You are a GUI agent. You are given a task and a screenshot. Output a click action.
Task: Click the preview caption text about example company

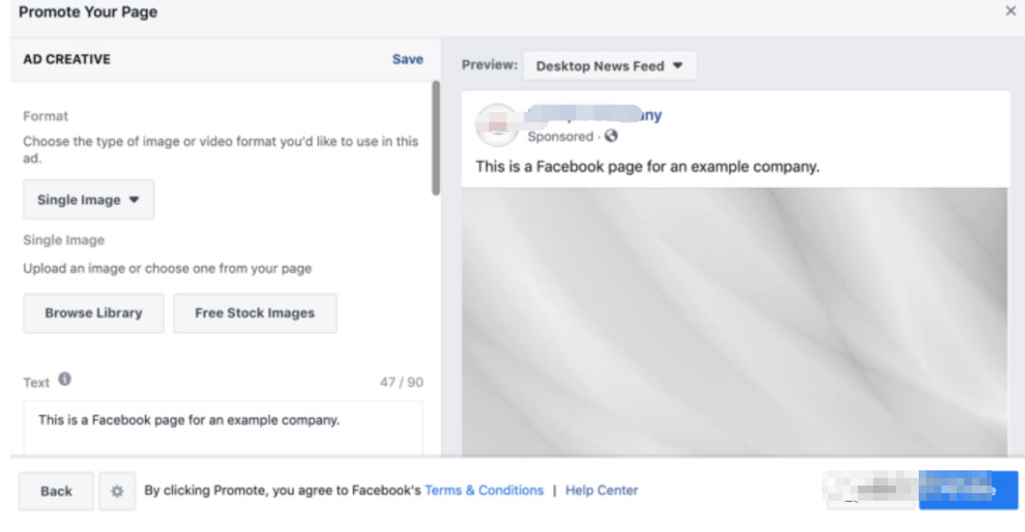click(x=647, y=167)
